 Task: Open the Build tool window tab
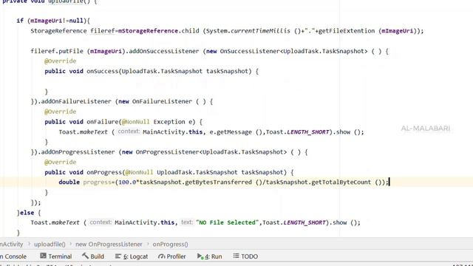[93, 256]
